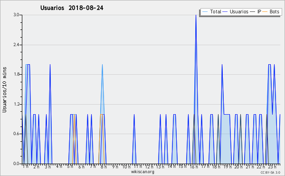Click the '16 h' x-axis label
Viewport: 285px width, 176px height.
pos(194,166)
